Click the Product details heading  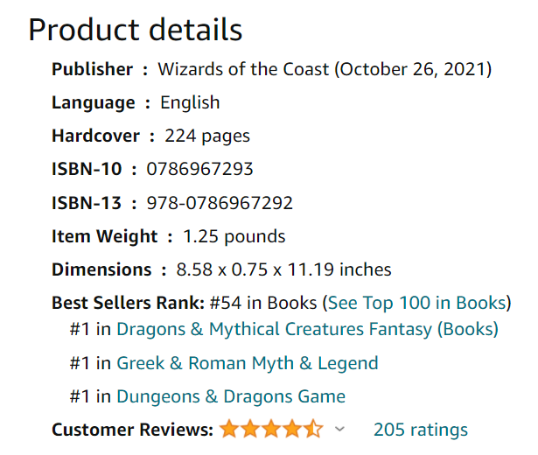(136, 31)
